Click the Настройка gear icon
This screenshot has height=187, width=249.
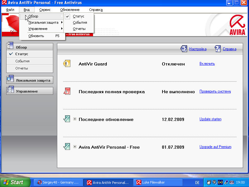184,49
